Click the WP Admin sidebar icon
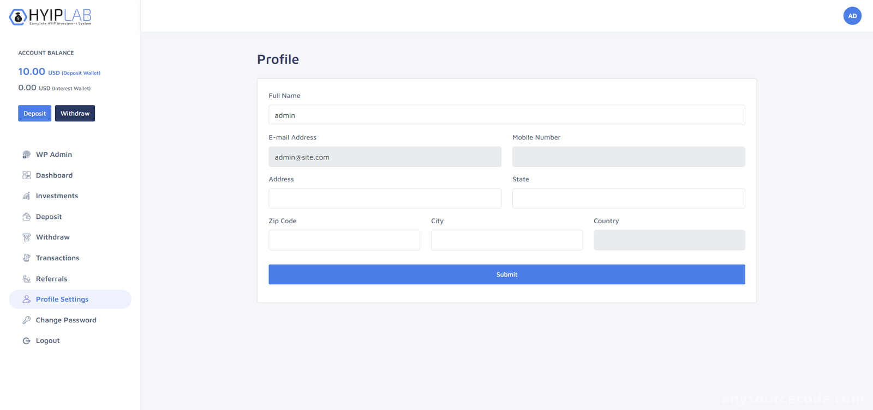873x410 pixels. coord(26,155)
